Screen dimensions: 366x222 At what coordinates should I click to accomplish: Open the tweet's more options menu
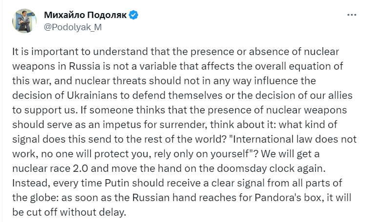(351, 16)
